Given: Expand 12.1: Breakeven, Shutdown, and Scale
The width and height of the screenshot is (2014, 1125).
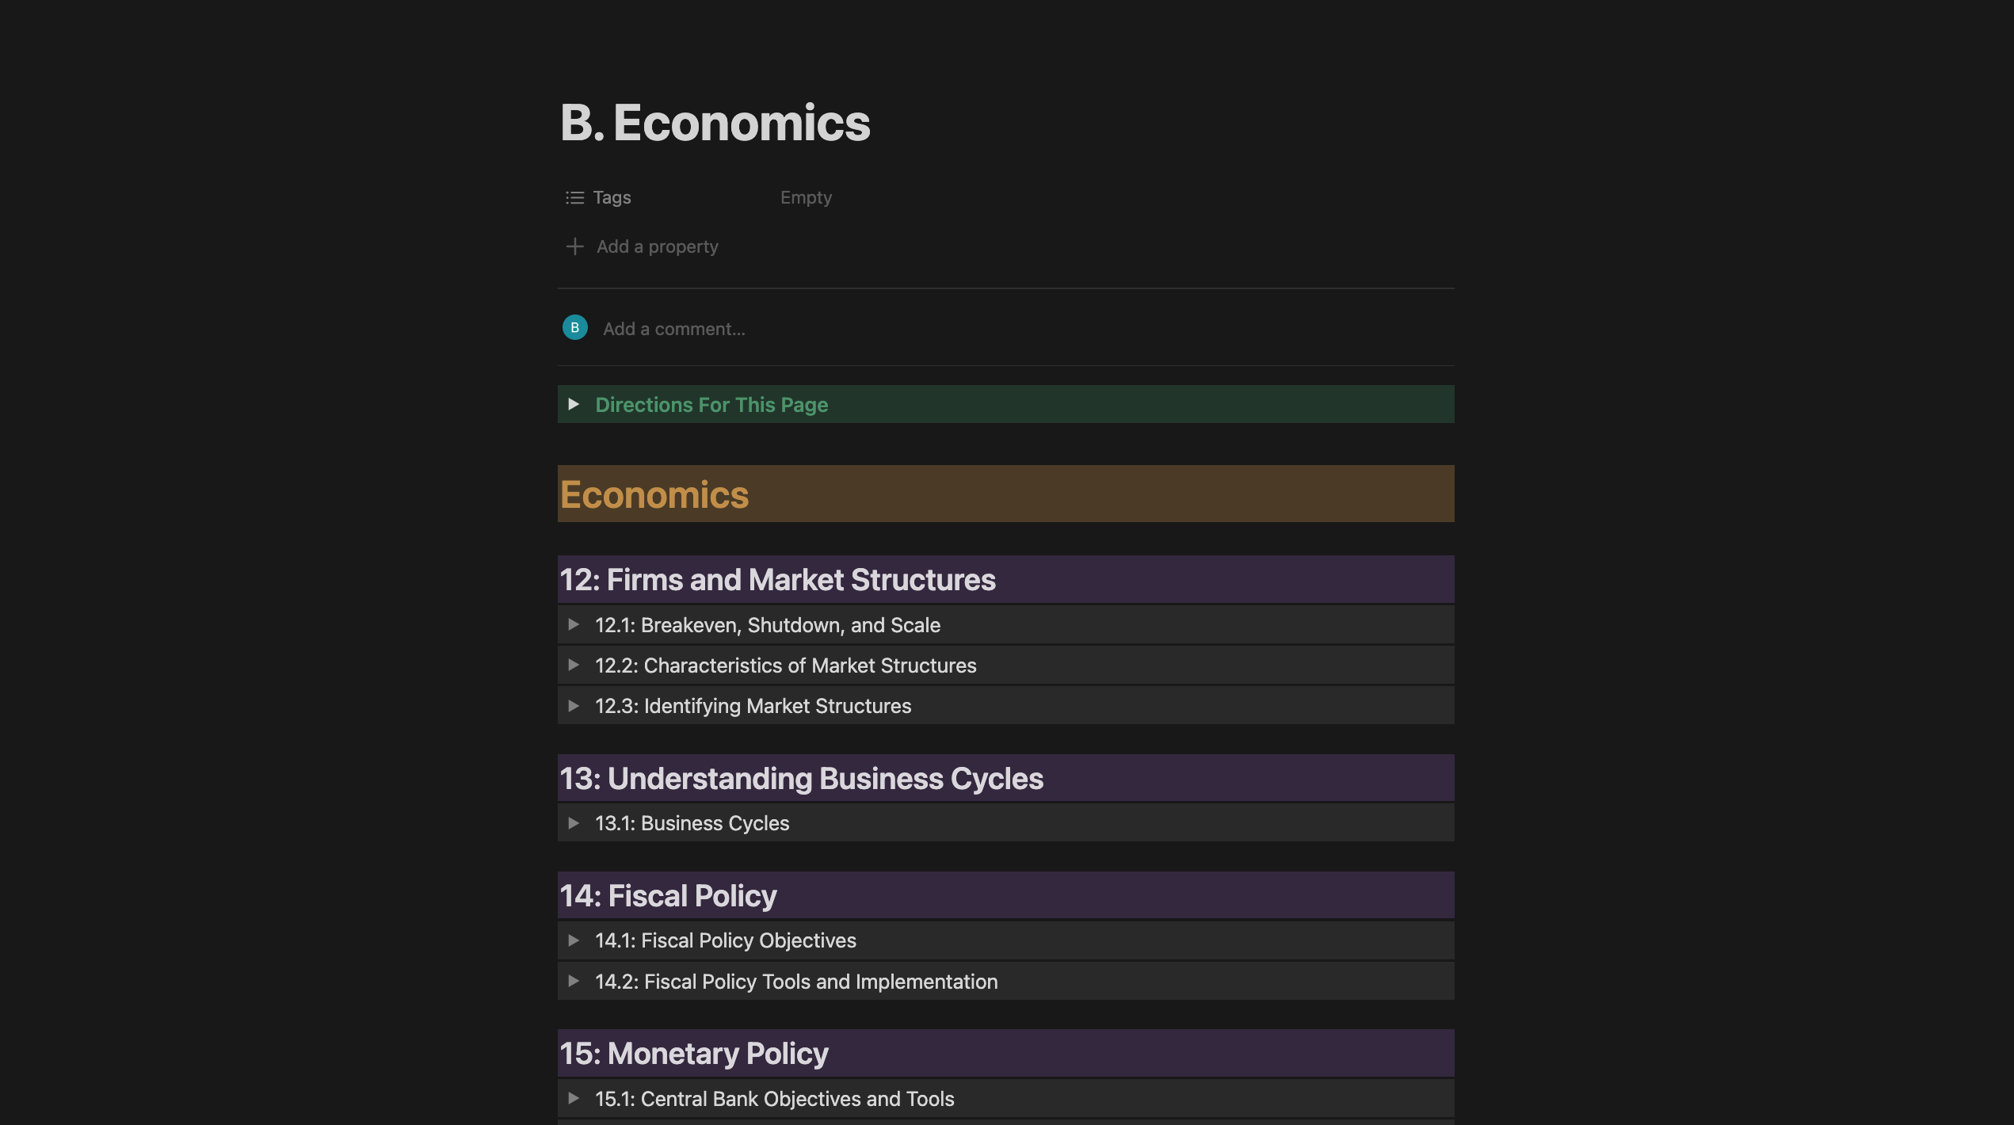Looking at the screenshot, I should (x=574, y=625).
